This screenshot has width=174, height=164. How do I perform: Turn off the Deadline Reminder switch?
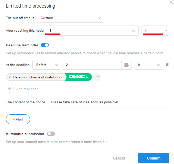(45, 45)
